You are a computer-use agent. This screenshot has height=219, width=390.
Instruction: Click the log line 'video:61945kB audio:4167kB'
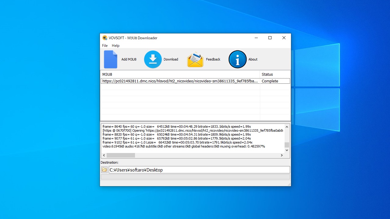coord(184,146)
